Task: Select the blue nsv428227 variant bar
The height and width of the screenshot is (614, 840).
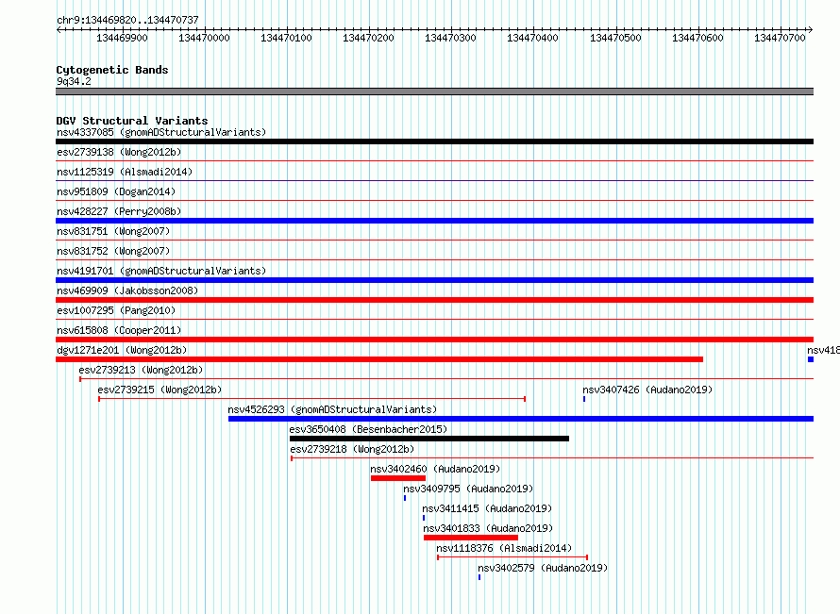Action: 434,221
